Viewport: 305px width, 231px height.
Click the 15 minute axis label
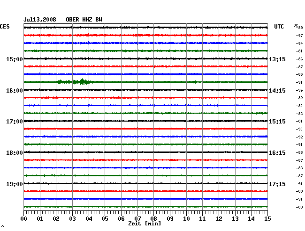click(x=267, y=218)
